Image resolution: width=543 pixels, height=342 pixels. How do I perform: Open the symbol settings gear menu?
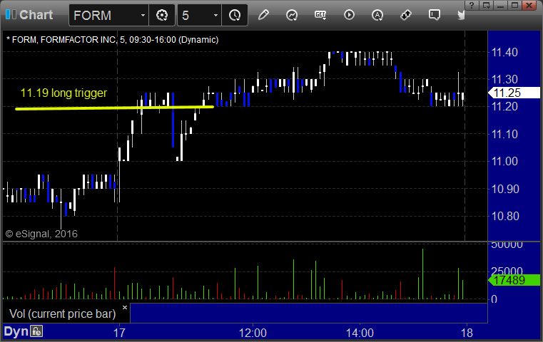click(162, 15)
